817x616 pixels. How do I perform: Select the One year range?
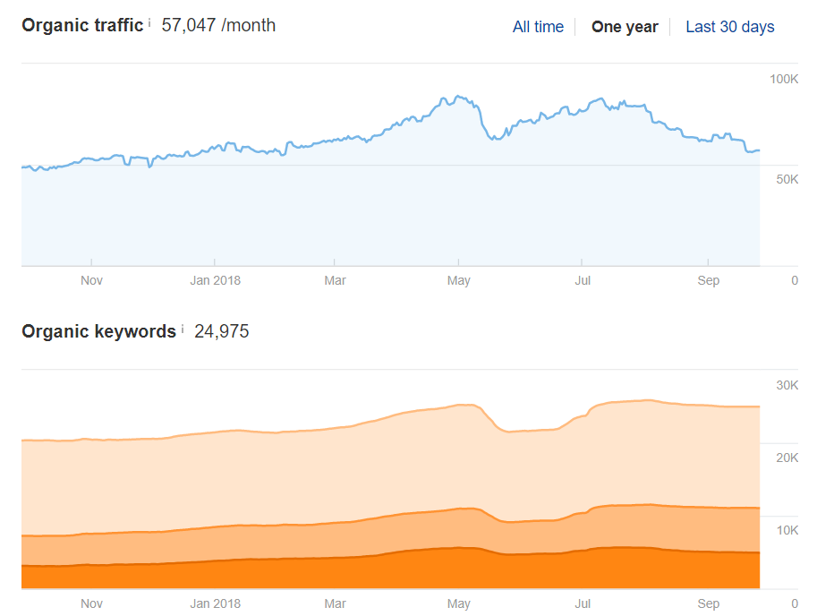pos(625,27)
